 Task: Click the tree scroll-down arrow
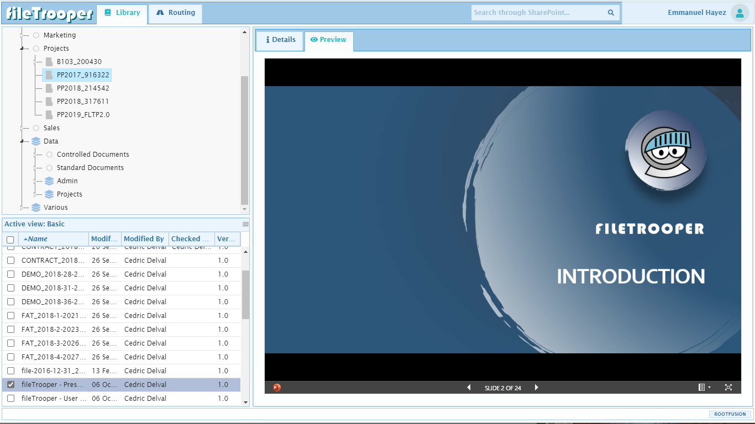[x=245, y=210]
